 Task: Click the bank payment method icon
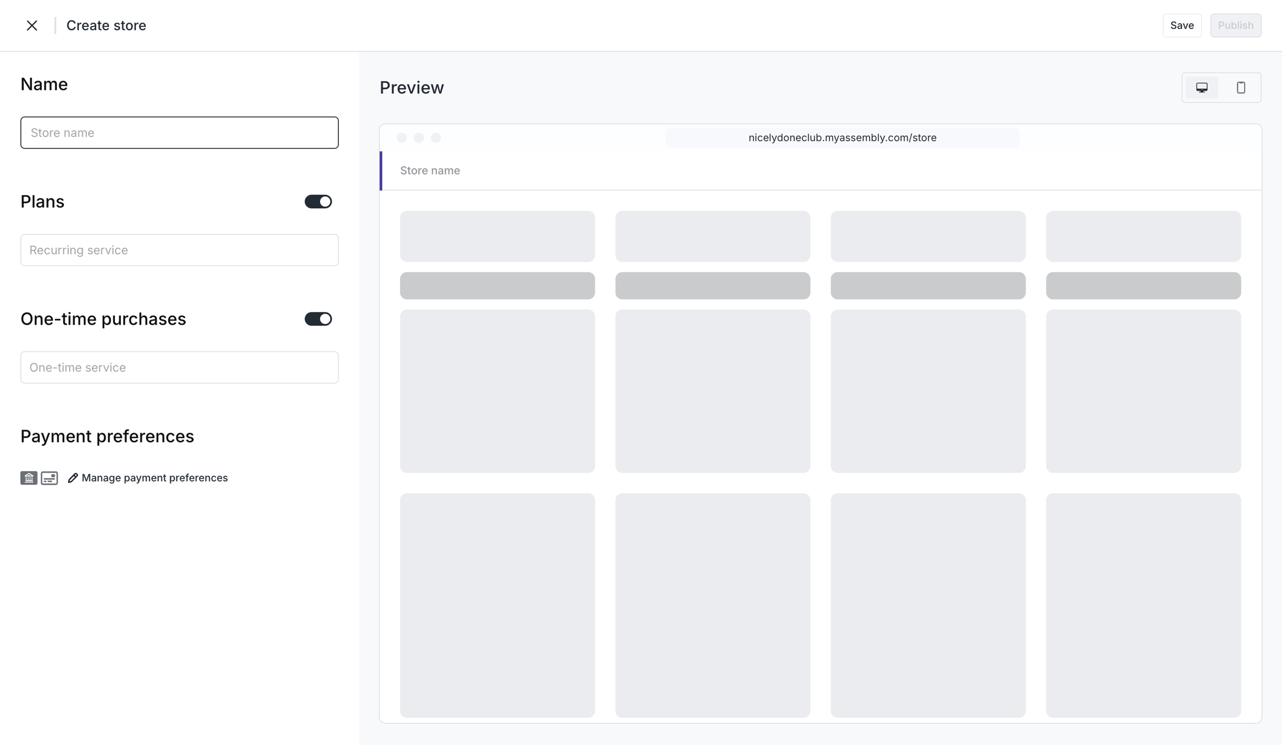29,478
